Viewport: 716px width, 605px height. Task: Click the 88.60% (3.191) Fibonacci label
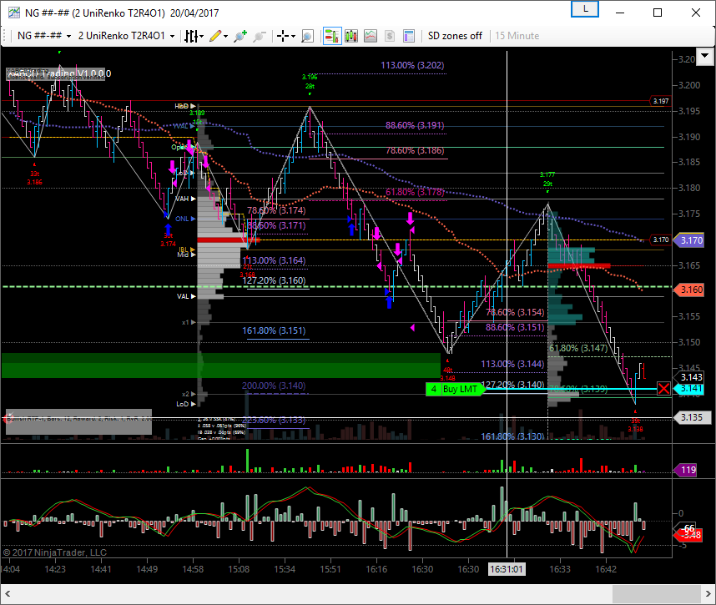coord(415,125)
